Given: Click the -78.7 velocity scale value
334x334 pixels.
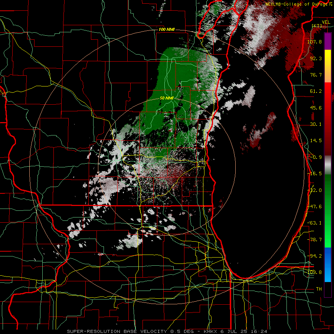Looking at the screenshot, I should pos(314,239).
